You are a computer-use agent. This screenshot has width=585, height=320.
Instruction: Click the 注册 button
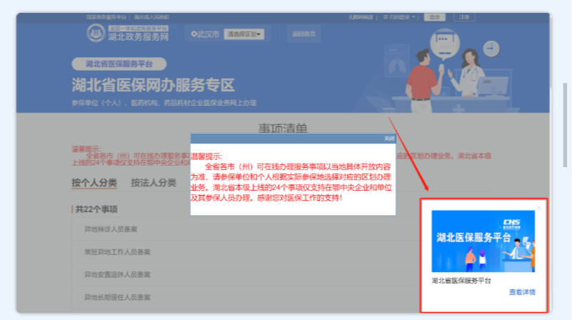464,17
